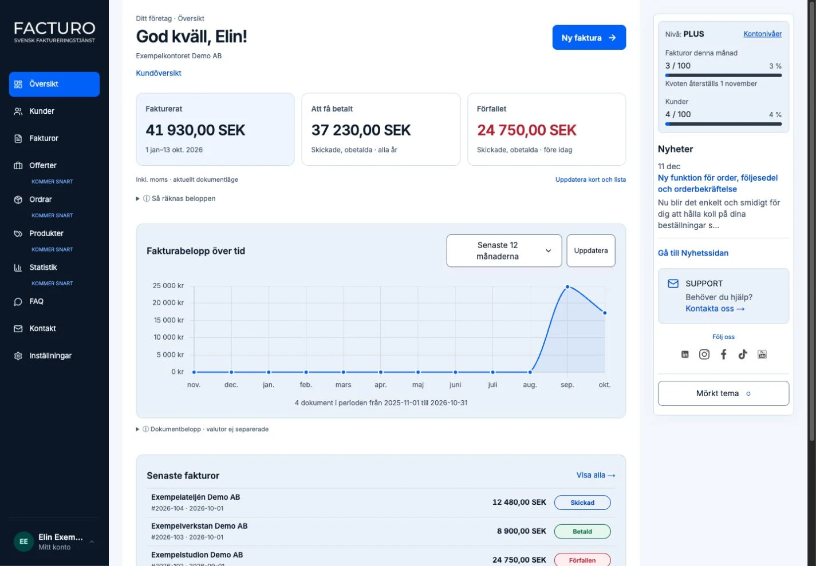The height and width of the screenshot is (566, 816).
Task: Click the Skickad badge on invoice #2026-104
Action: pyautogui.click(x=582, y=503)
